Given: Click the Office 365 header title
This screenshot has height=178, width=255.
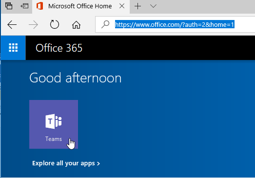Looking at the screenshot, I should click(59, 48).
